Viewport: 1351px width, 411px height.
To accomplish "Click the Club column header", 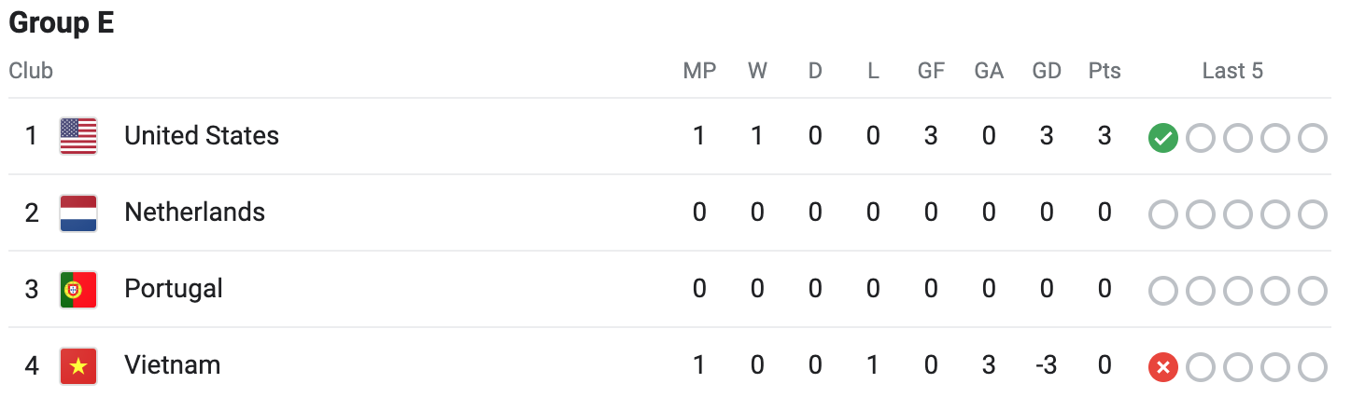I will (31, 71).
